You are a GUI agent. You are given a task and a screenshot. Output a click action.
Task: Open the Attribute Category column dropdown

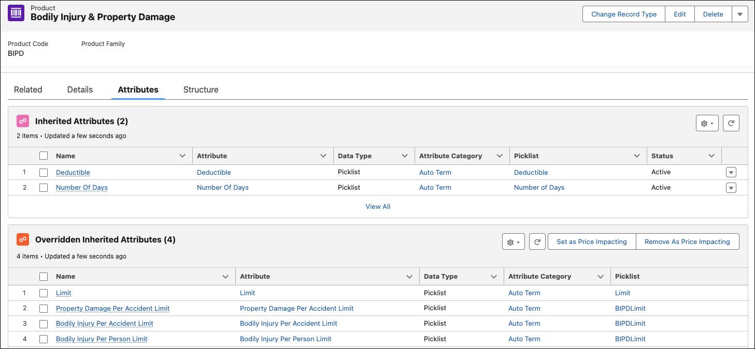[x=498, y=155]
